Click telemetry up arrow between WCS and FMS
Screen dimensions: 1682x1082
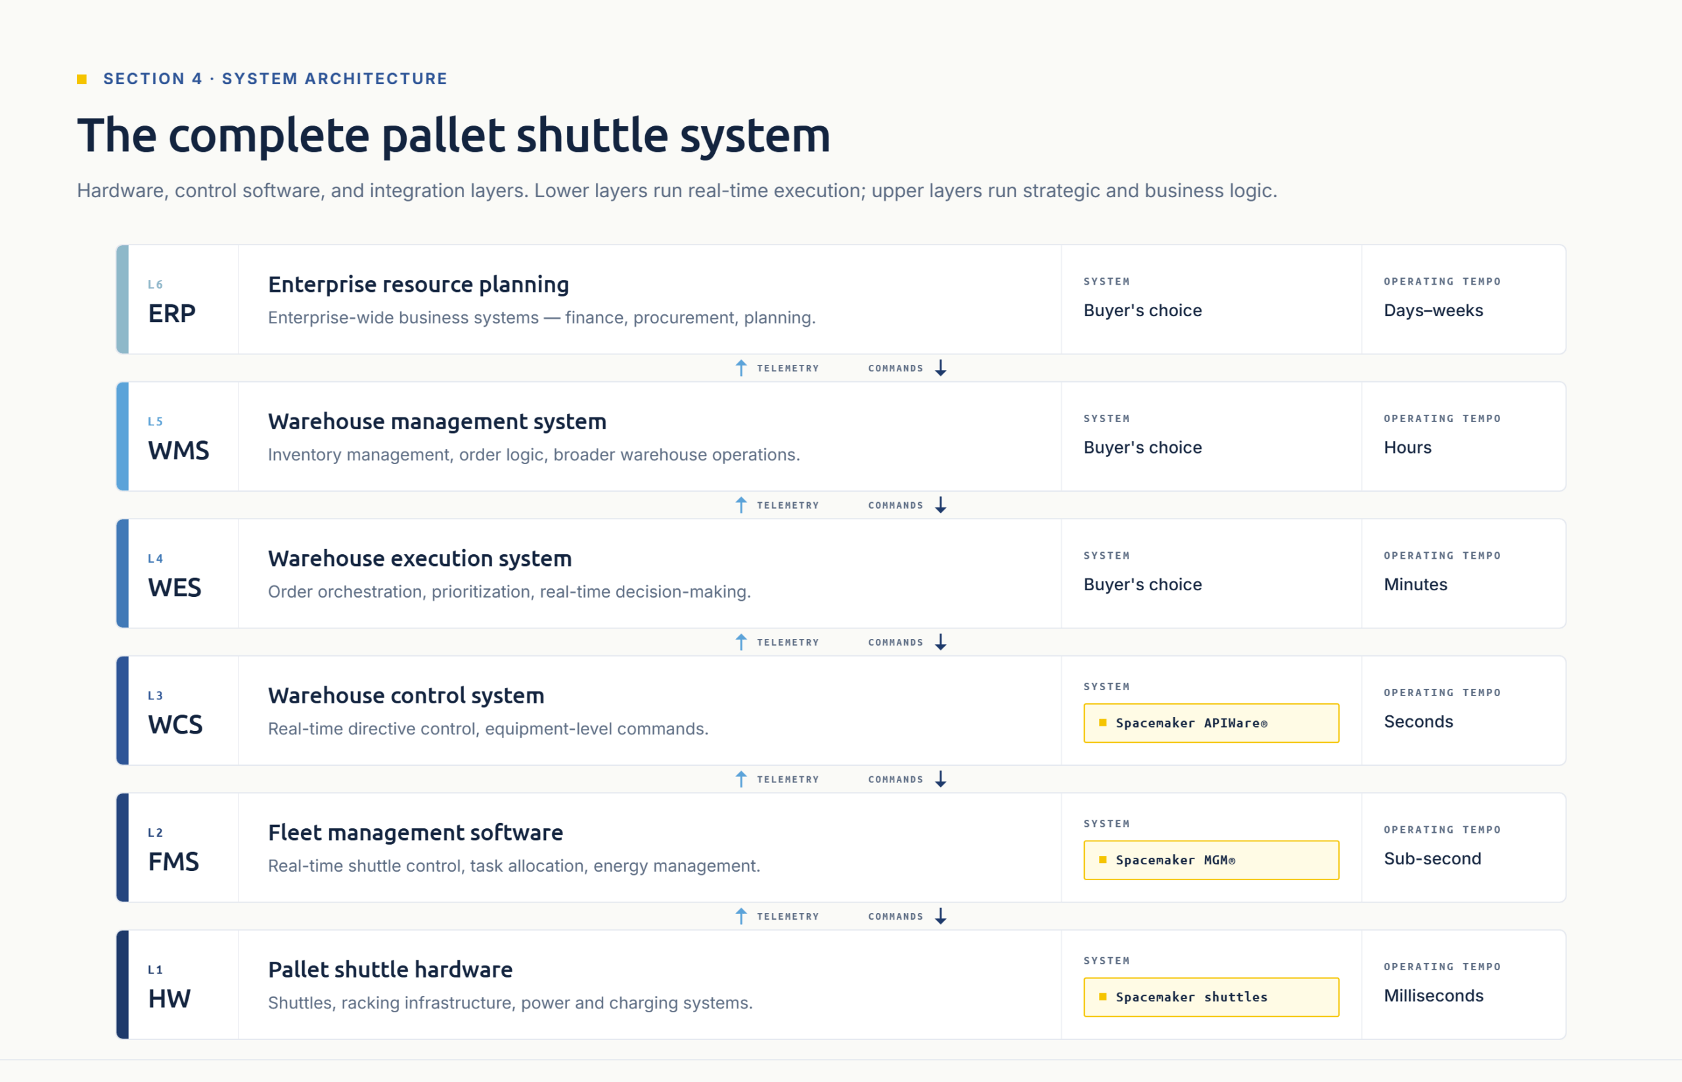coord(741,779)
